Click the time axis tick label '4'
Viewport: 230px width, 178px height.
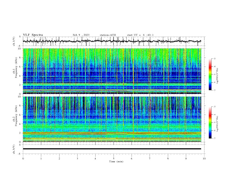[x=96, y=159]
